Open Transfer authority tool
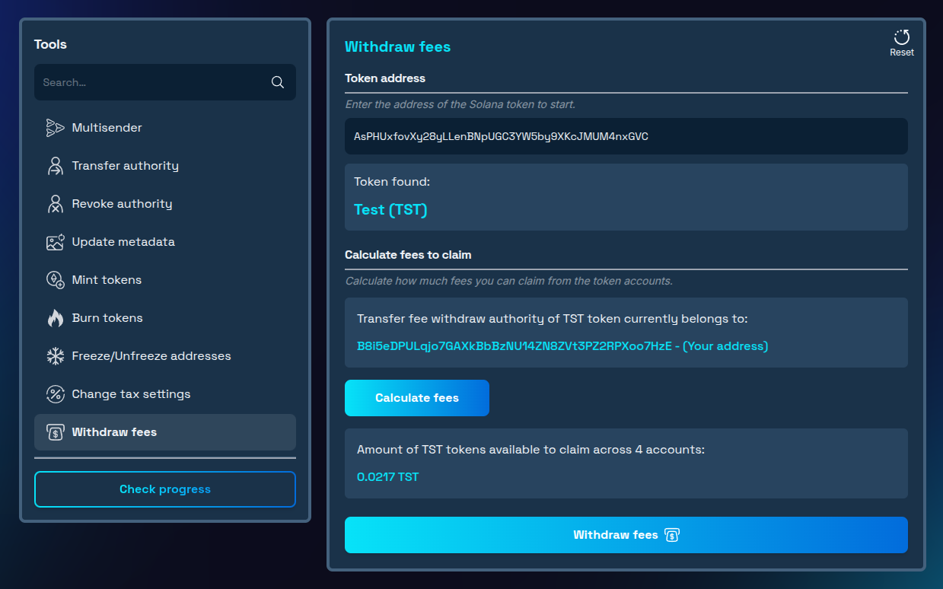The height and width of the screenshot is (589, 943). pyautogui.click(x=165, y=166)
